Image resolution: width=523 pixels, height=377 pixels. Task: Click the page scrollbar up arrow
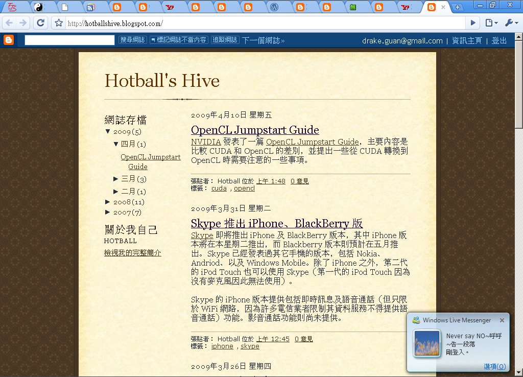519,36
